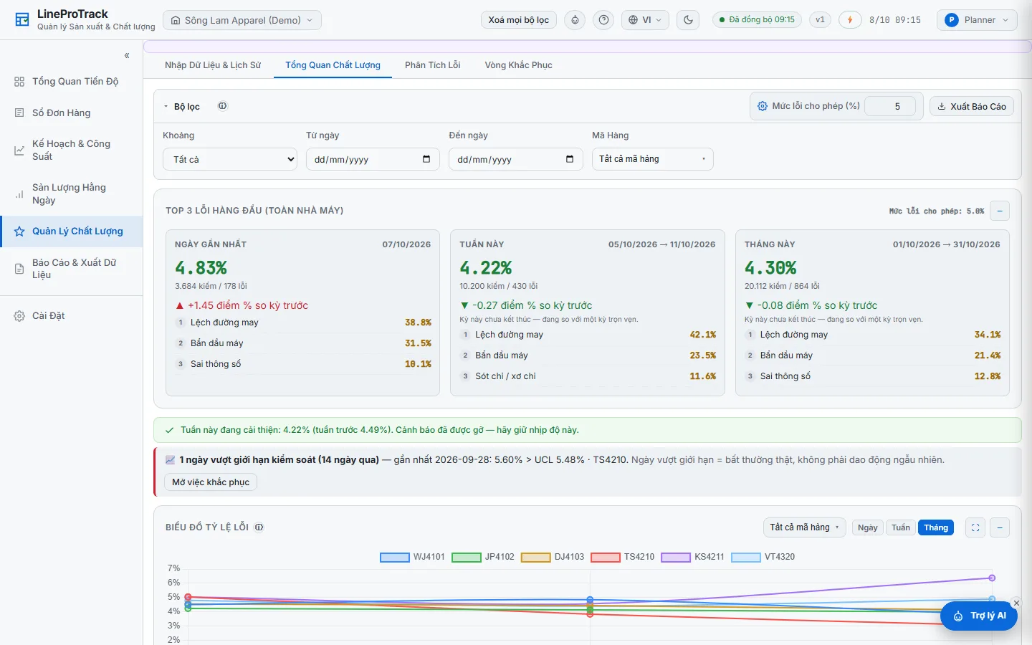Toggle dark mode moon icon
This screenshot has width=1032, height=645.
coord(688,20)
